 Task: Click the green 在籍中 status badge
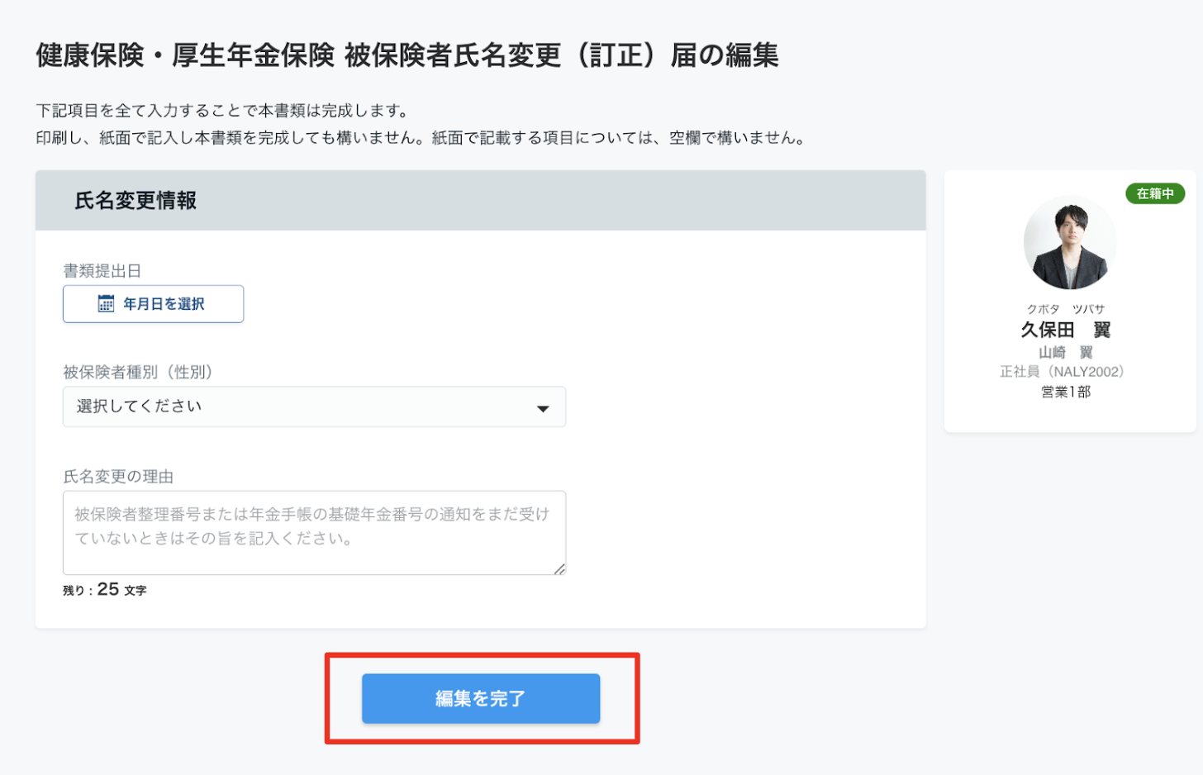pyautogui.click(x=1155, y=193)
